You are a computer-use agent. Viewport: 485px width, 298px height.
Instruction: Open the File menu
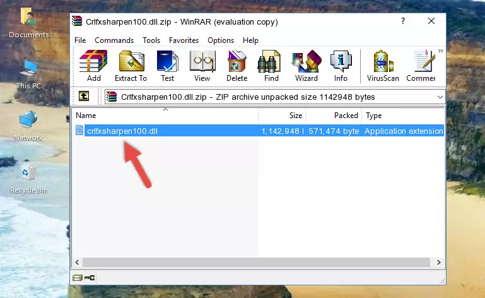click(x=80, y=40)
